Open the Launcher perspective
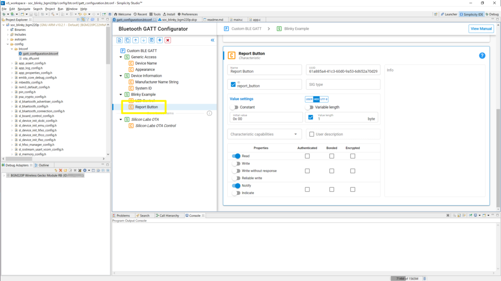The width and height of the screenshot is (501, 281). click(x=449, y=14)
